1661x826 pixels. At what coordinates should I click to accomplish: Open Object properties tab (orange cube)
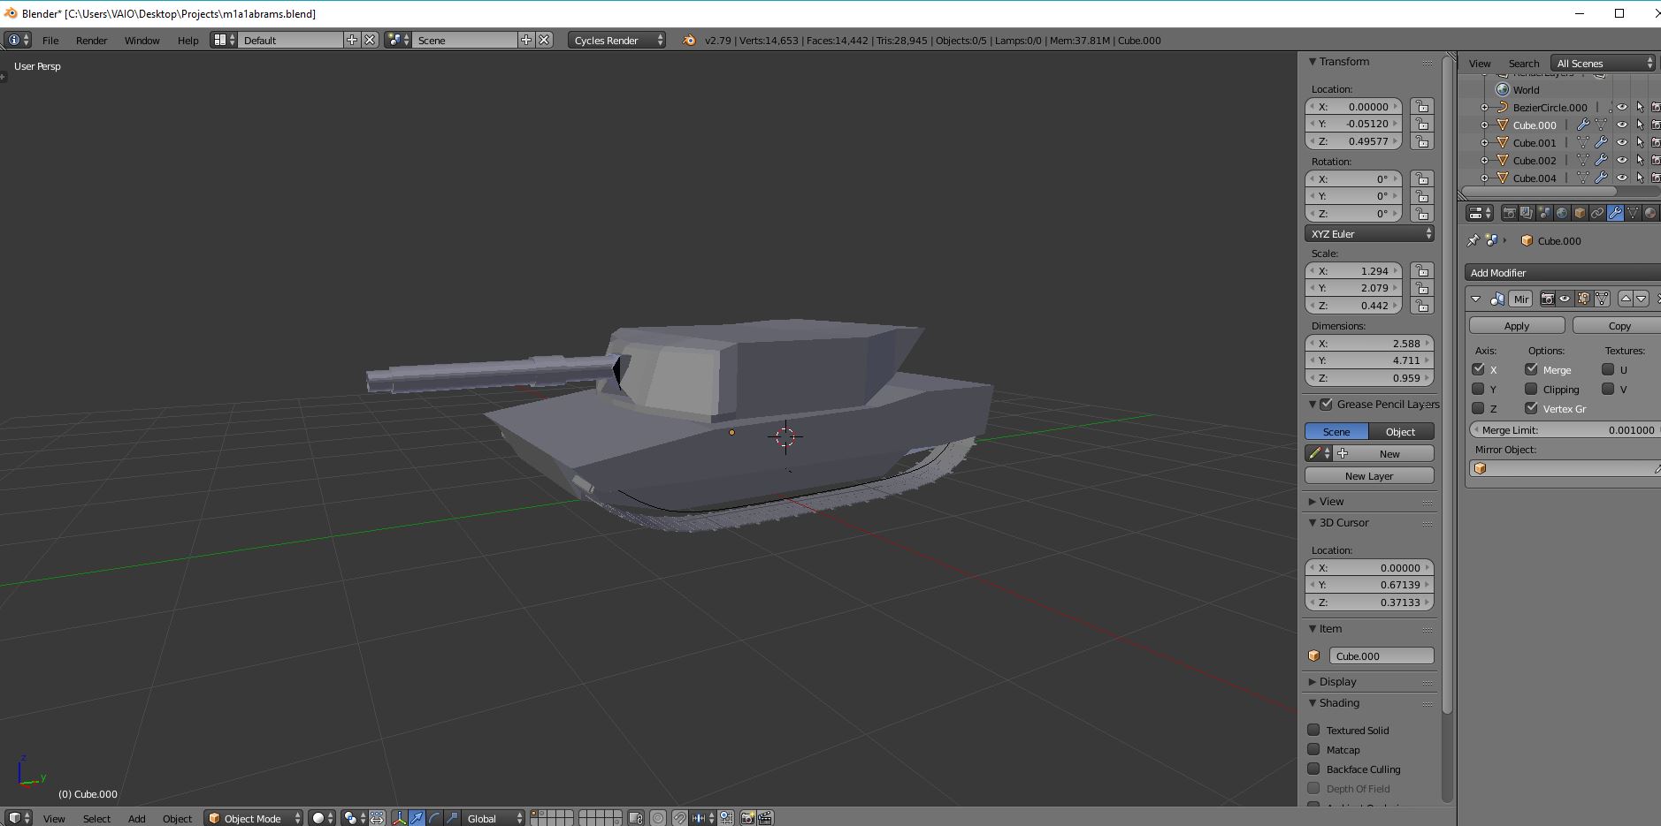point(1580,213)
